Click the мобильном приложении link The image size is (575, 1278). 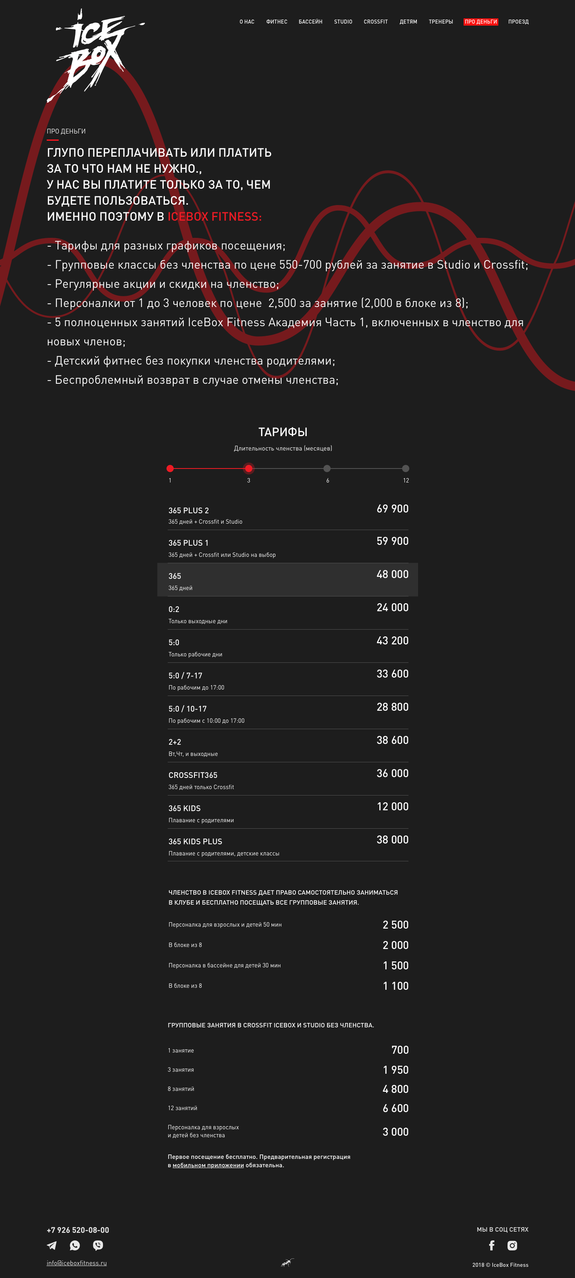pyautogui.click(x=208, y=1165)
